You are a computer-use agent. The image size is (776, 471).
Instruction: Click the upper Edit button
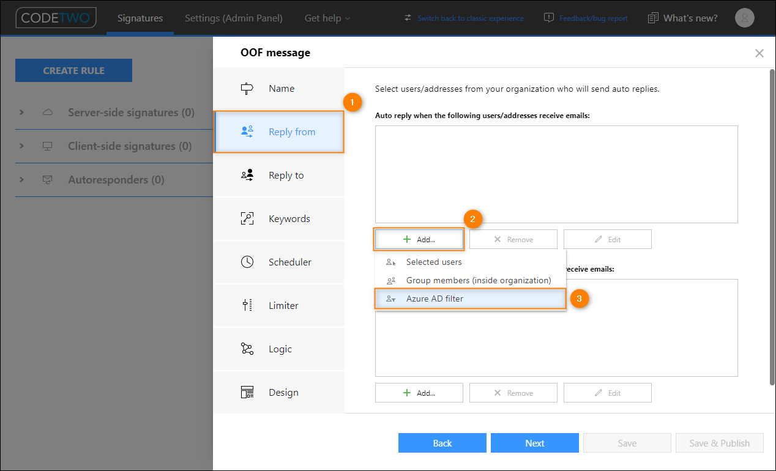[608, 239]
